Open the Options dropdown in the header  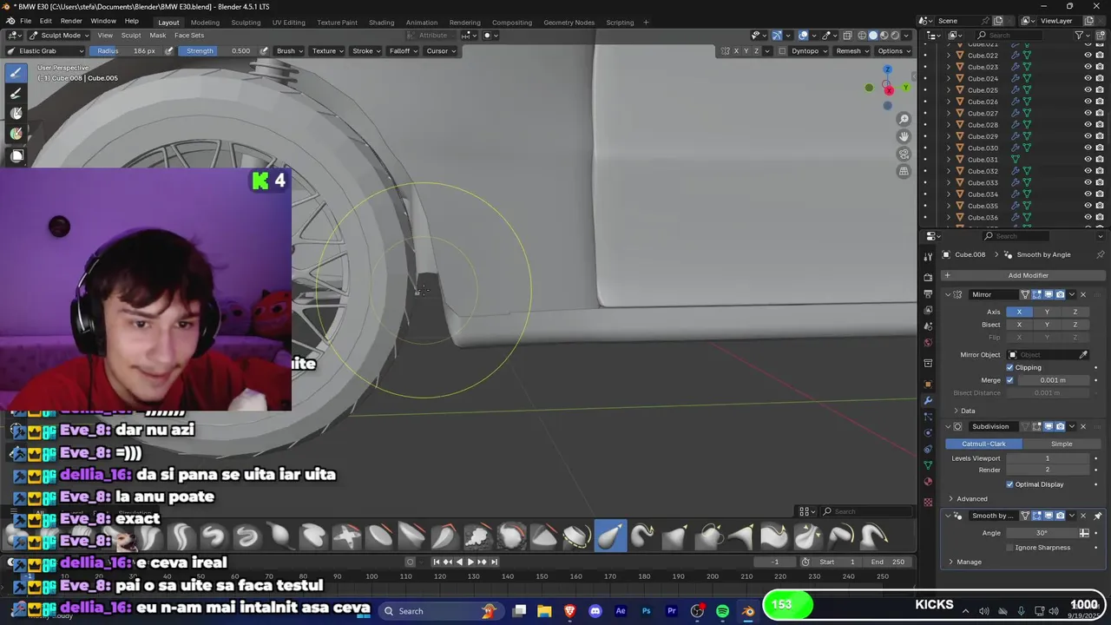(x=893, y=50)
